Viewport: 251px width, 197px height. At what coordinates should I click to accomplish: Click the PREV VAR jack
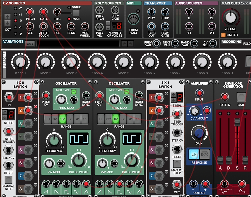156,43
